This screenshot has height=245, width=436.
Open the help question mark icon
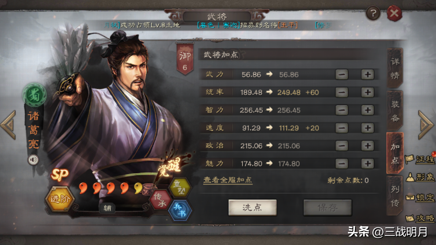point(373,13)
